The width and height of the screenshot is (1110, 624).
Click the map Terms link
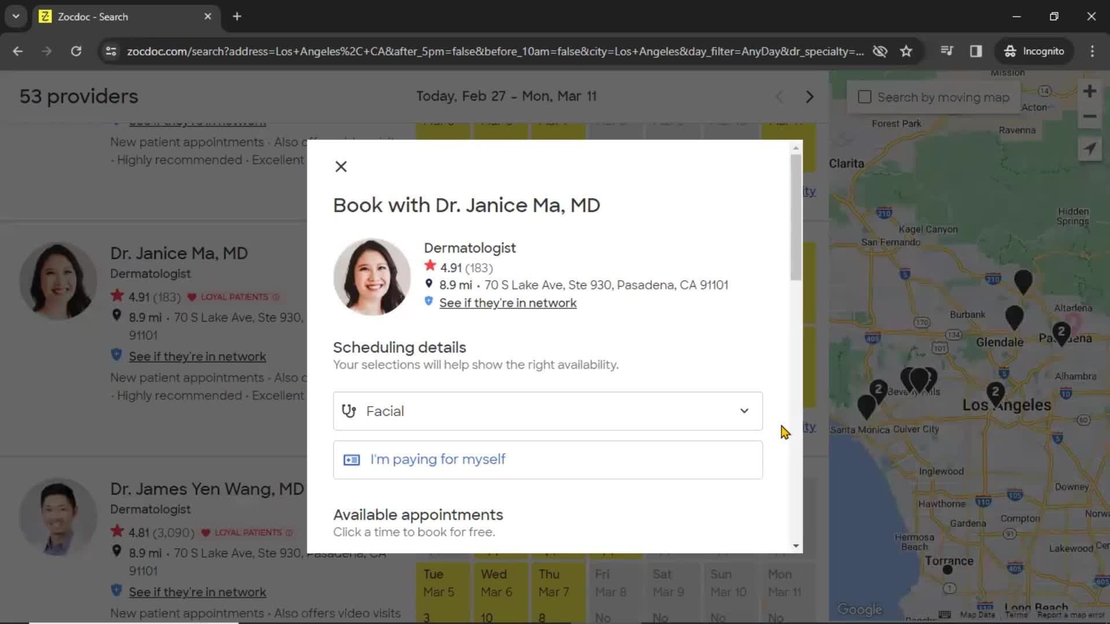pyautogui.click(x=1016, y=615)
